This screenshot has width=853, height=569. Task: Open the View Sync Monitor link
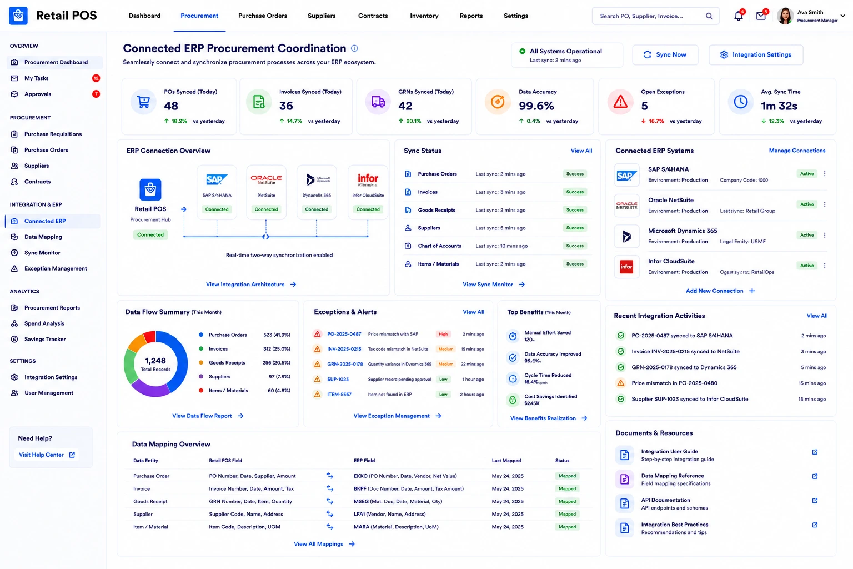(494, 284)
